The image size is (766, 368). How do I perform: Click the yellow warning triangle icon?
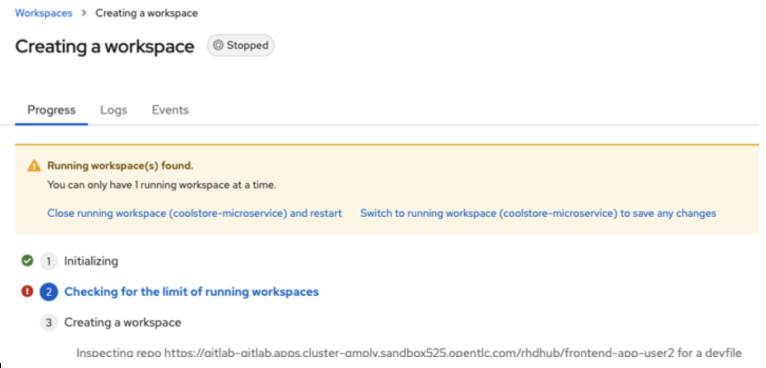click(34, 166)
